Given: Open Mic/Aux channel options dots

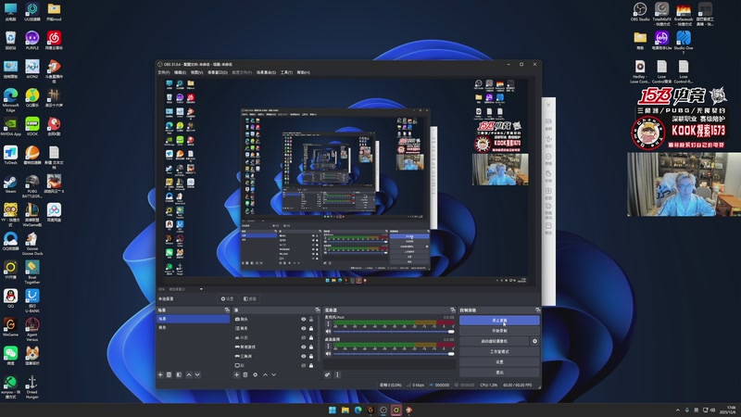Looking at the screenshot, I should pos(329,323).
